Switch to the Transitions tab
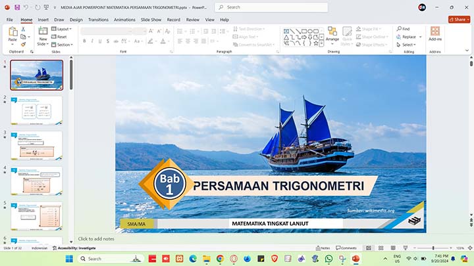Image resolution: width=474 pixels, height=266 pixels. point(98,20)
